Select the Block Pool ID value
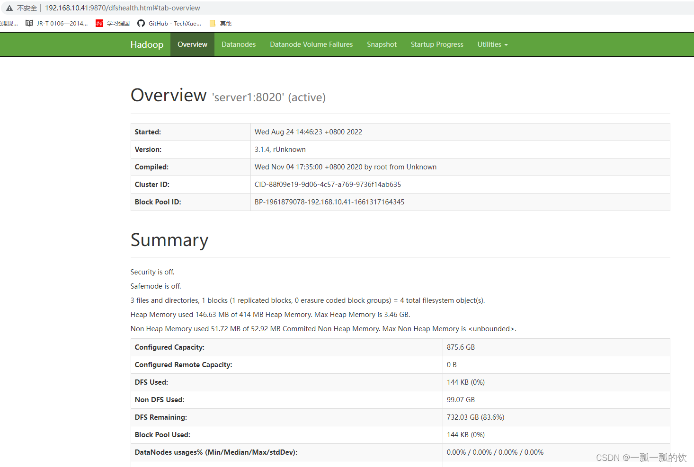 pyautogui.click(x=329, y=202)
